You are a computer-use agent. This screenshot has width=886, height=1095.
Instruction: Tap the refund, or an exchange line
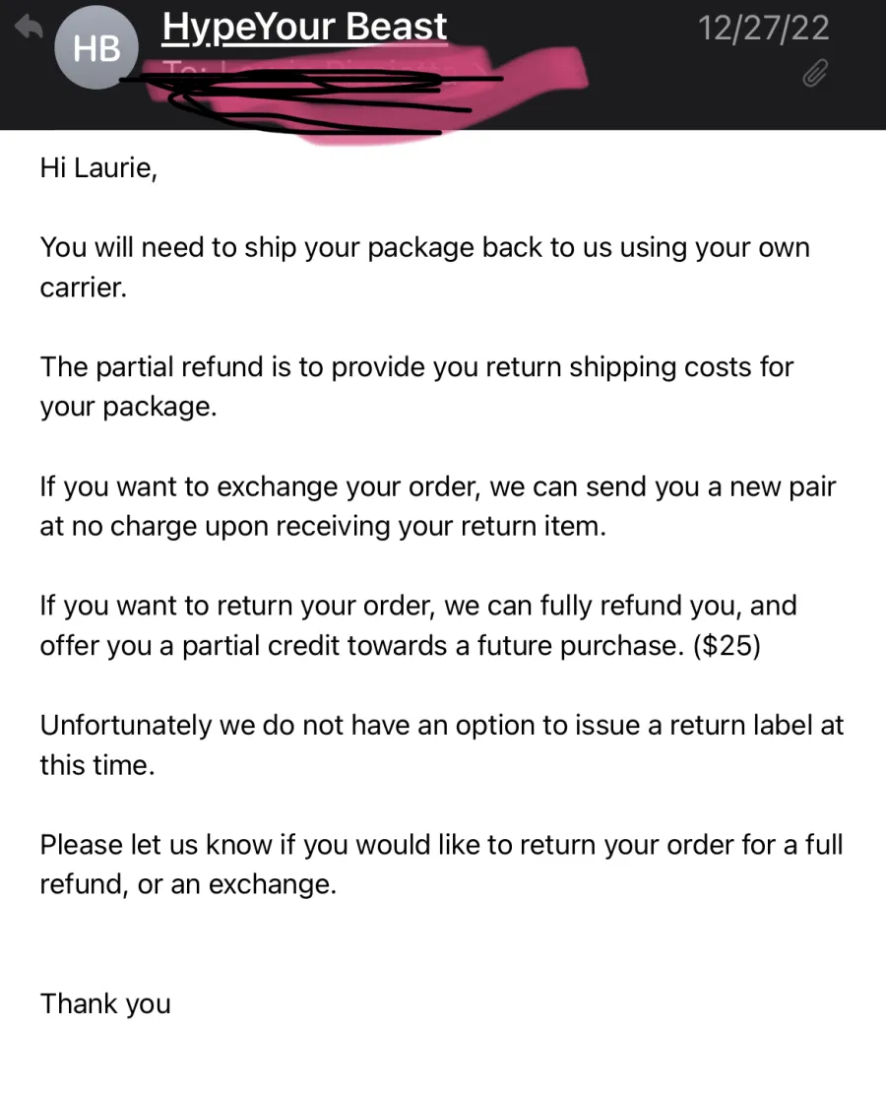pyautogui.click(x=188, y=885)
